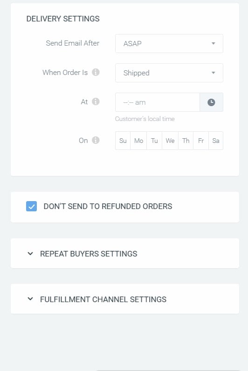The width and height of the screenshot is (248, 371).
Task: Toggle the We day button
Action: [x=170, y=141]
